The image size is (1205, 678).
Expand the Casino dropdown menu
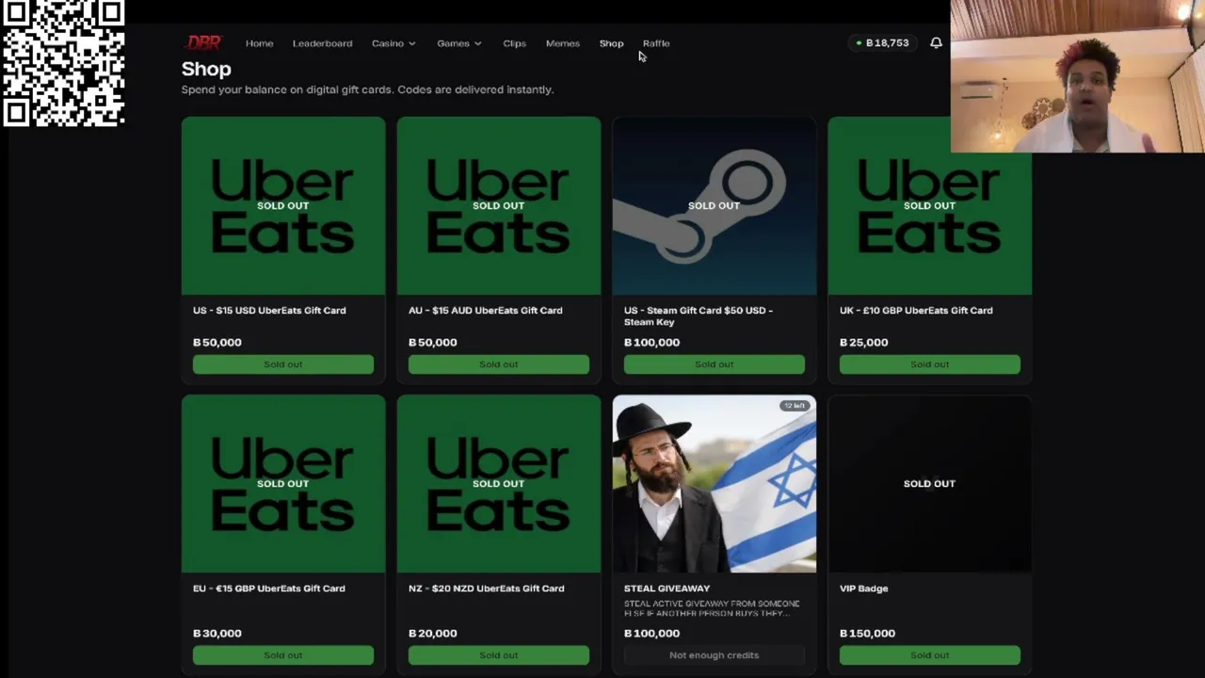click(x=394, y=43)
